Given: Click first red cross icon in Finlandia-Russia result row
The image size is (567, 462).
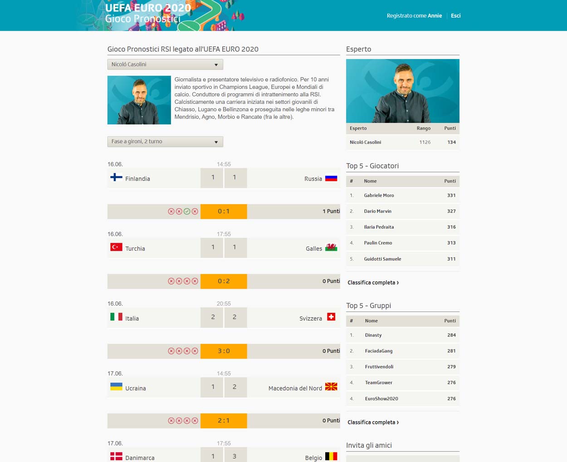Looking at the screenshot, I should (x=171, y=211).
